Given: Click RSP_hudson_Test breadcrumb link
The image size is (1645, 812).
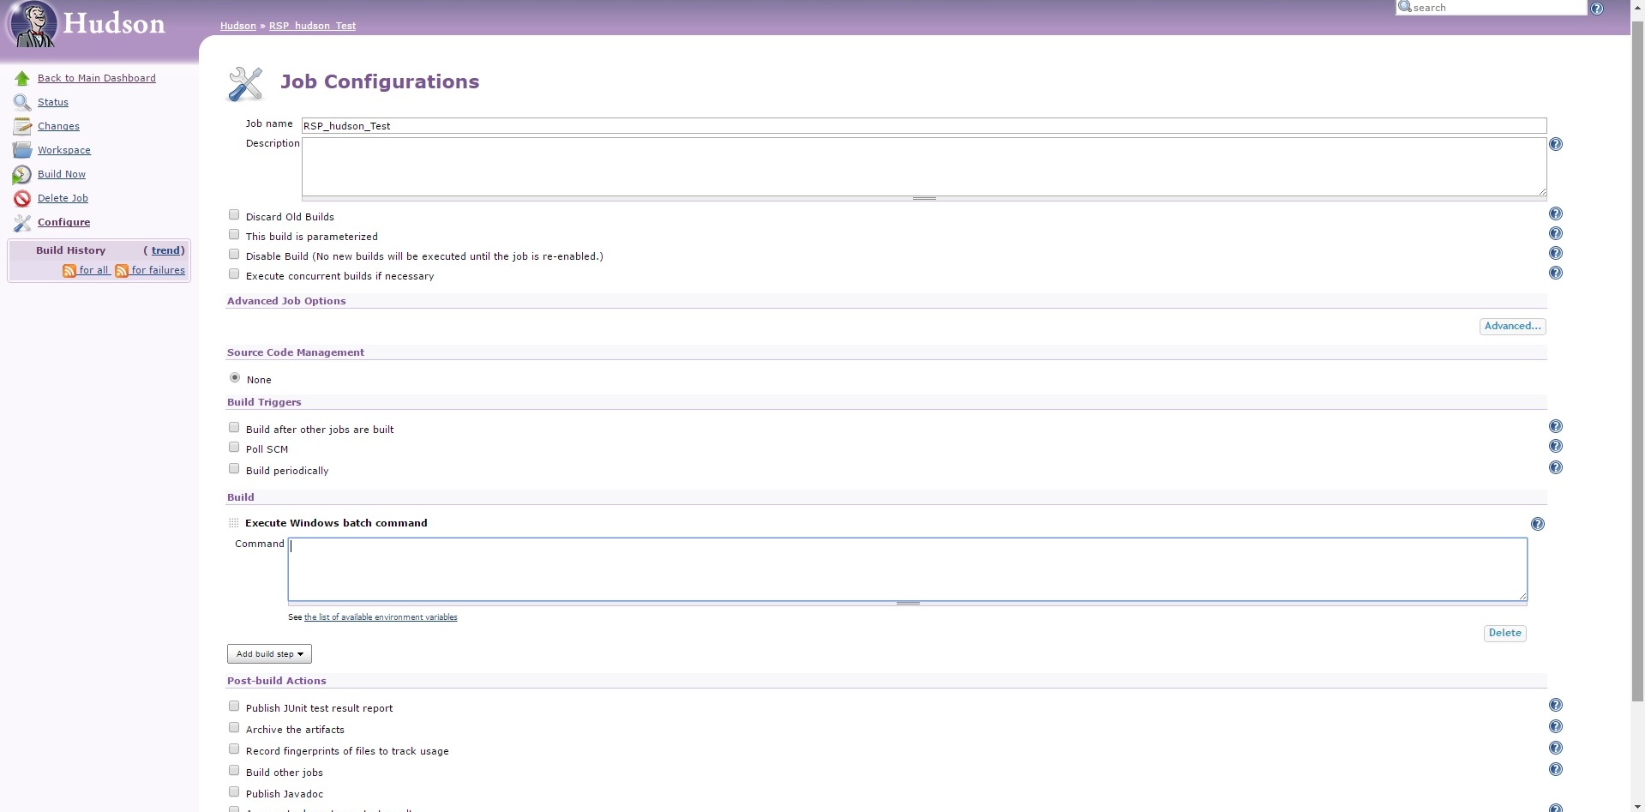Looking at the screenshot, I should tap(312, 26).
